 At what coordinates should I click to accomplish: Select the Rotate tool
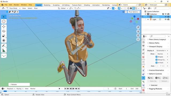point(4,31)
